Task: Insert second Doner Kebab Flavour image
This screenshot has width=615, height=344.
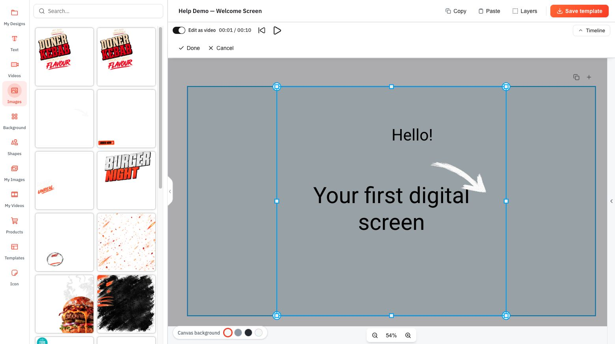Action: (126, 57)
